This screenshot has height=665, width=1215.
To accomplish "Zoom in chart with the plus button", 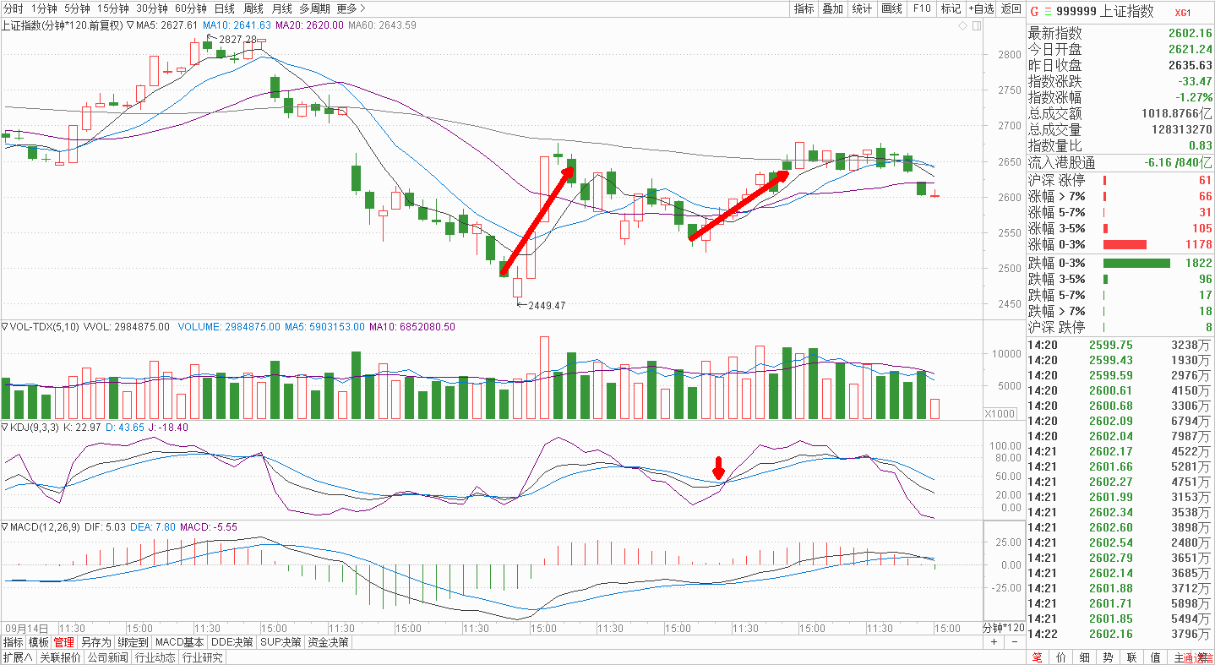I will tap(994, 642).
